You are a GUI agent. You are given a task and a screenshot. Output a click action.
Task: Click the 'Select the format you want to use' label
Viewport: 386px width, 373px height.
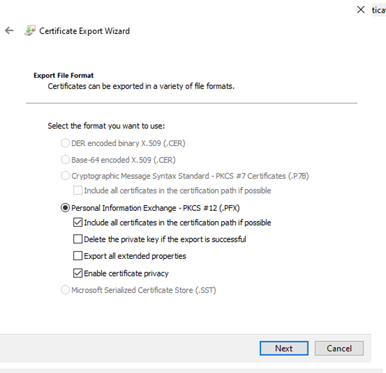click(x=106, y=126)
